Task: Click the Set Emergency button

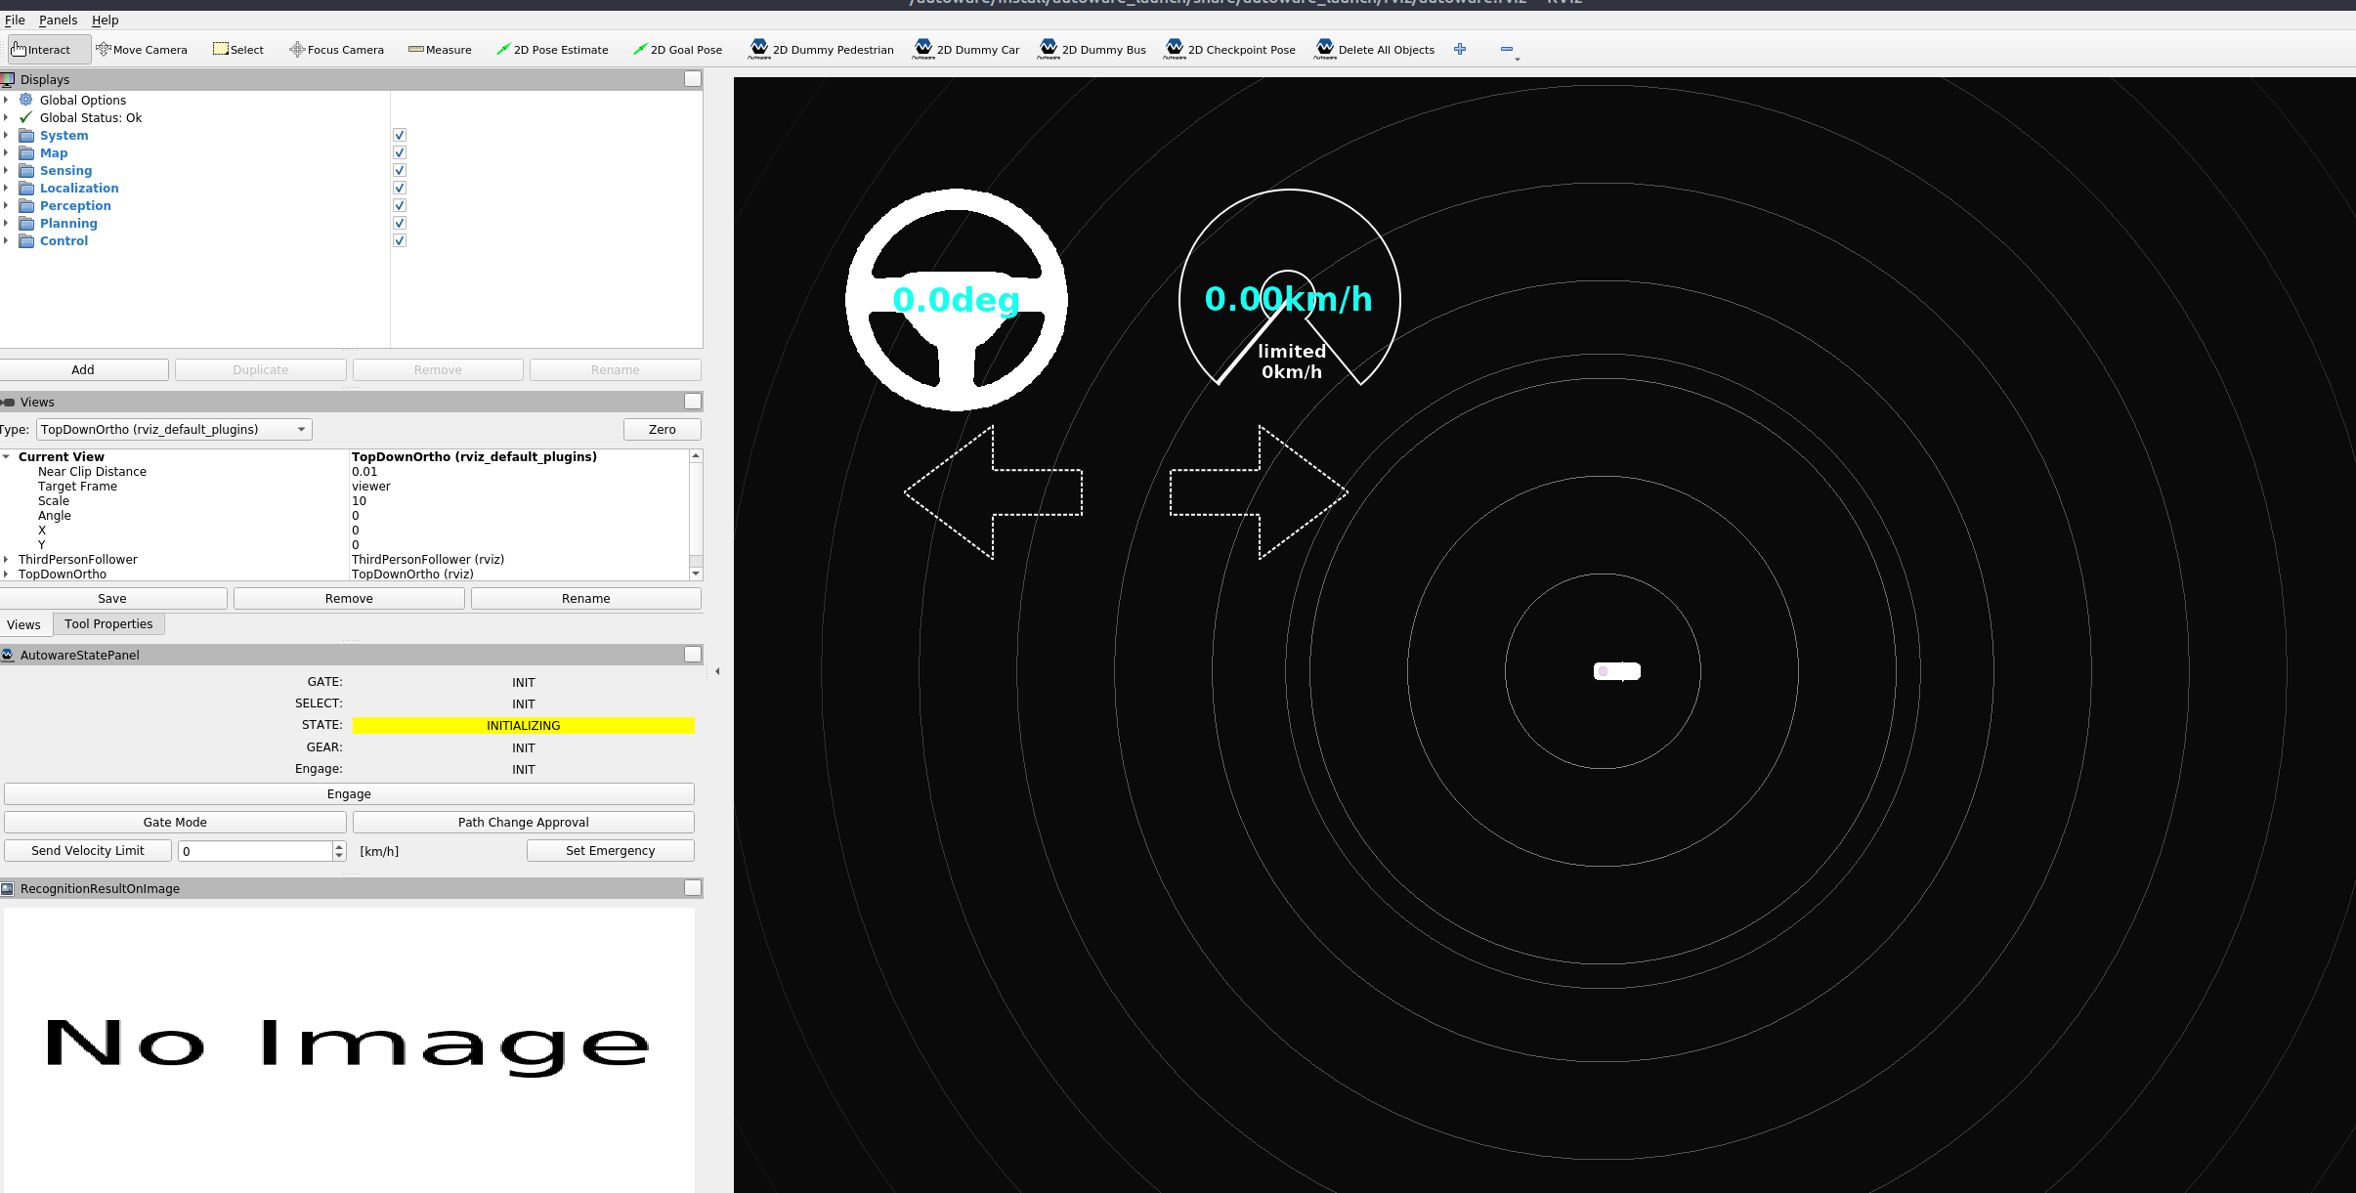Action: point(610,850)
